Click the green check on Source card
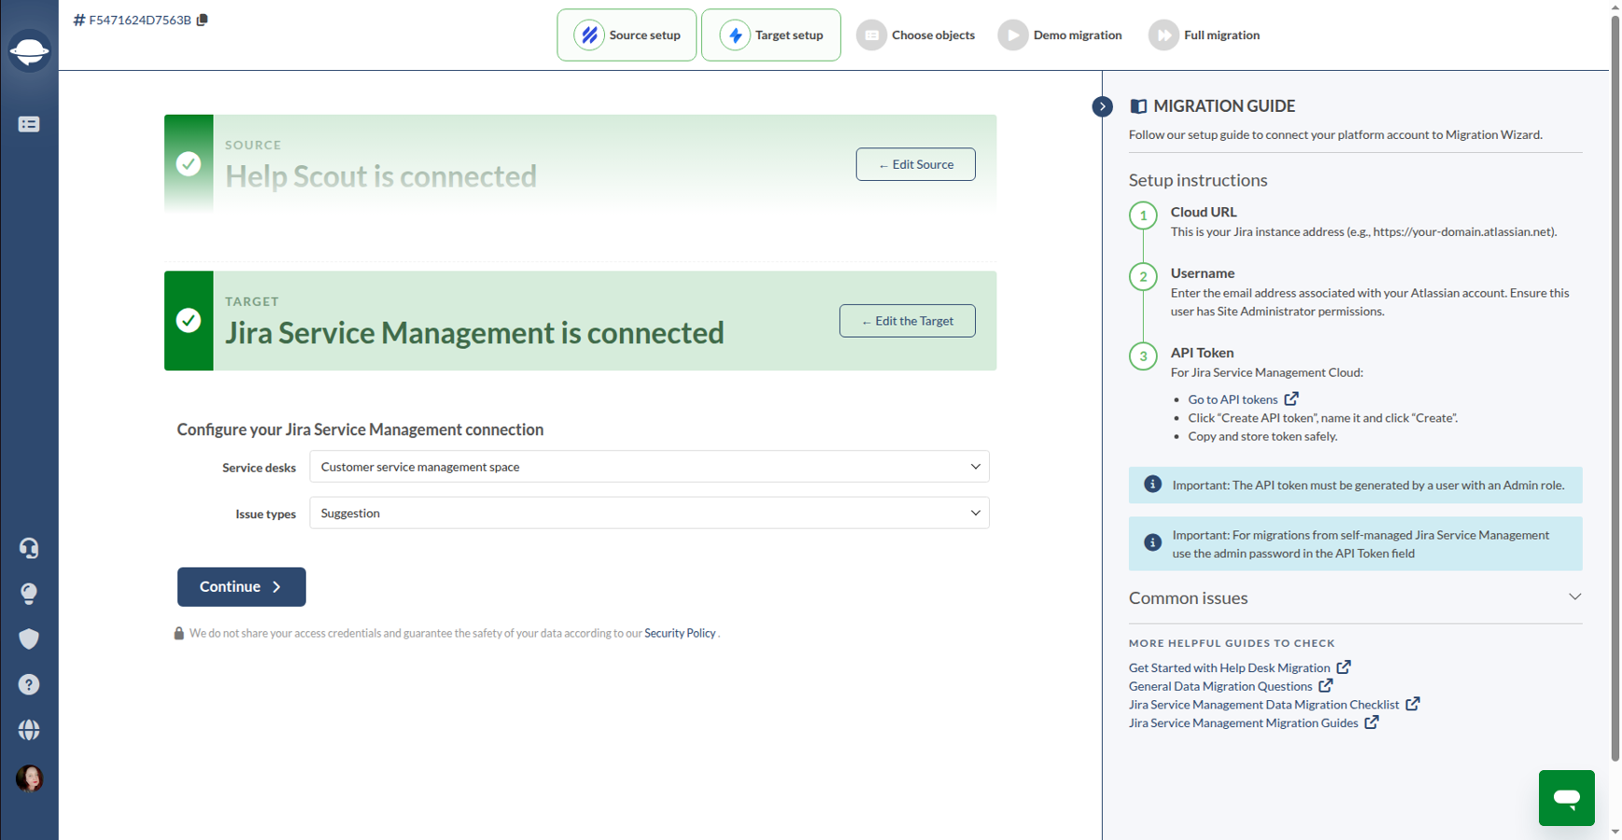 coord(189,164)
